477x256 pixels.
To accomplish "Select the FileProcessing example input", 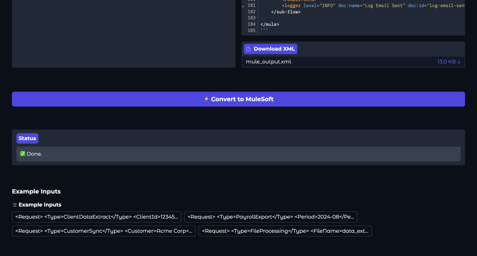I will click(x=285, y=231).
